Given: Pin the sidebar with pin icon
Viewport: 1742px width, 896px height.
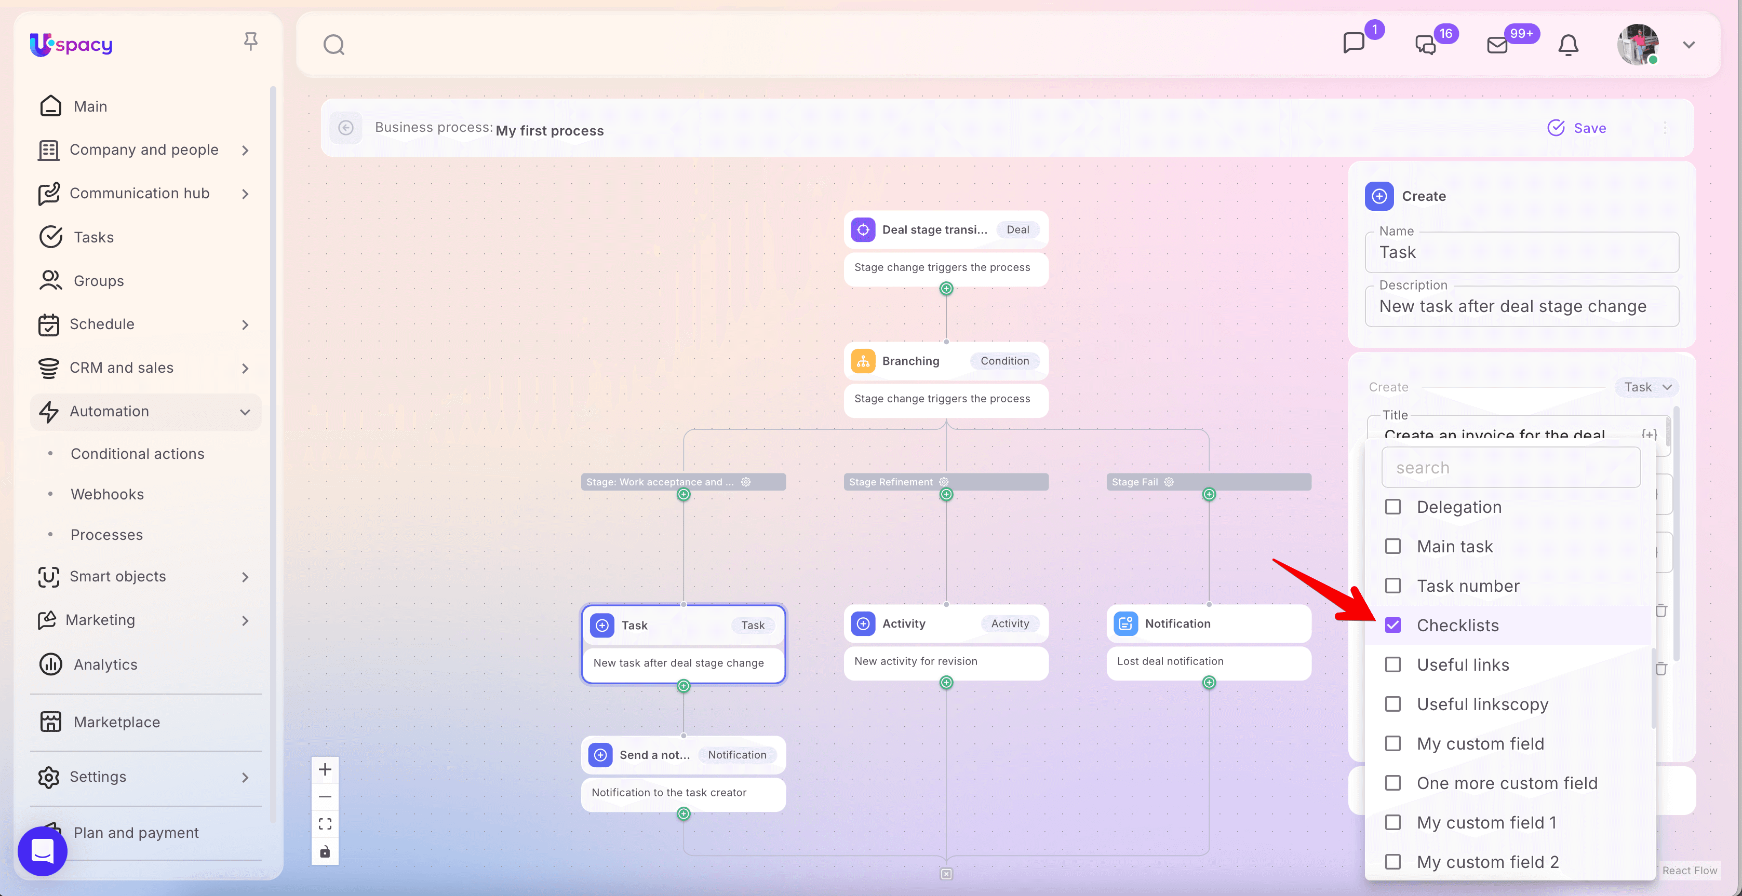Looking at the screenshot, I should (x=250, y=42).
